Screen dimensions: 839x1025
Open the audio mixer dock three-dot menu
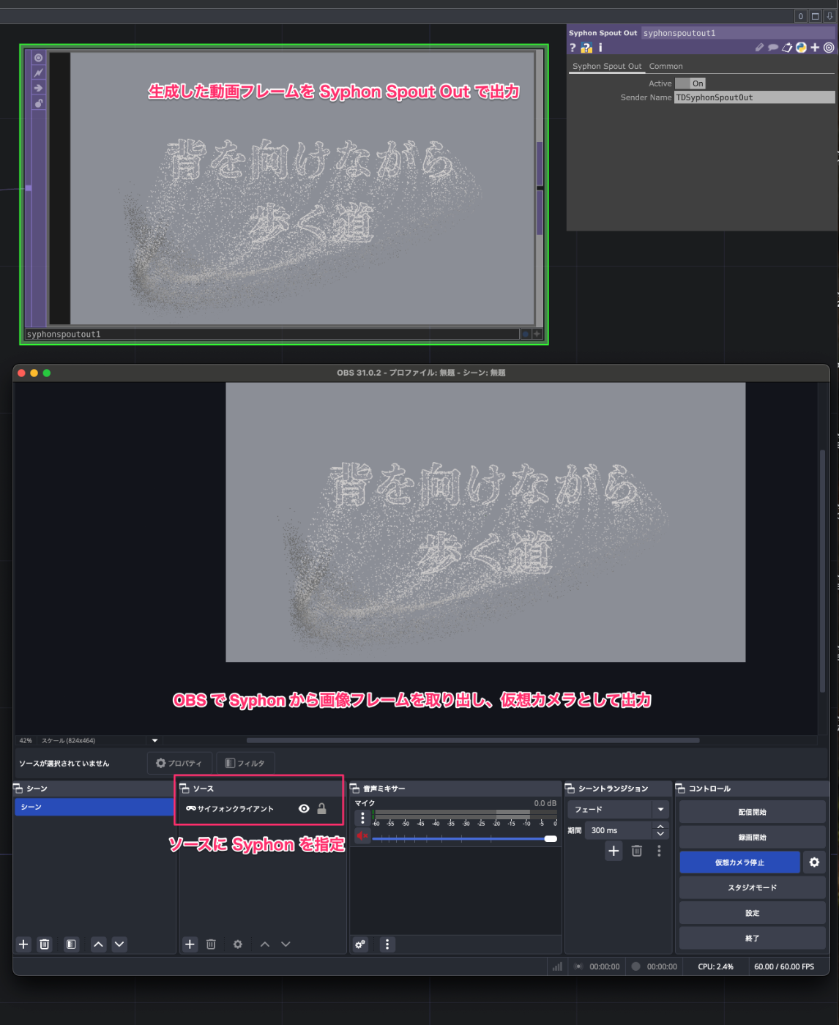pos(387,944)
